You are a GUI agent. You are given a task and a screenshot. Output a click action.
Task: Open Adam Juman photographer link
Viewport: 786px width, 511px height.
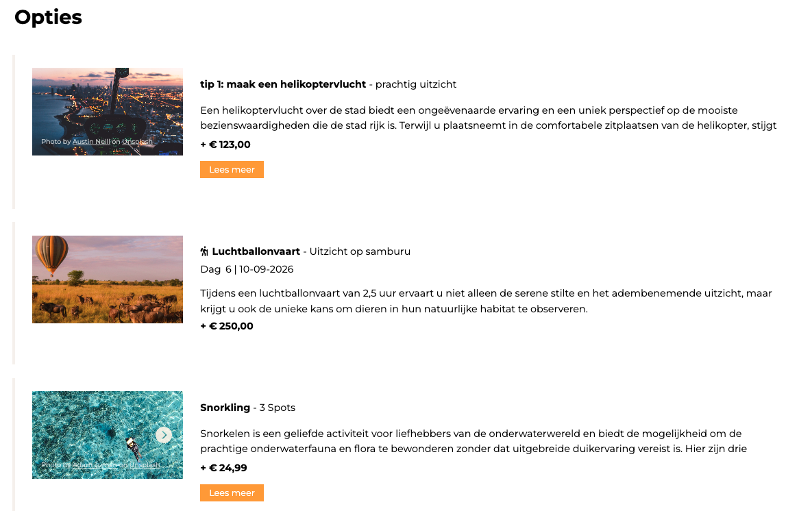click(x=92, y=465)
